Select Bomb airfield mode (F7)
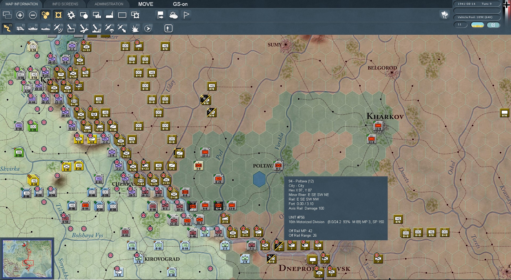The height and width of the screenshot is (280, 511). pyautogui.click(x=84, y=28)
